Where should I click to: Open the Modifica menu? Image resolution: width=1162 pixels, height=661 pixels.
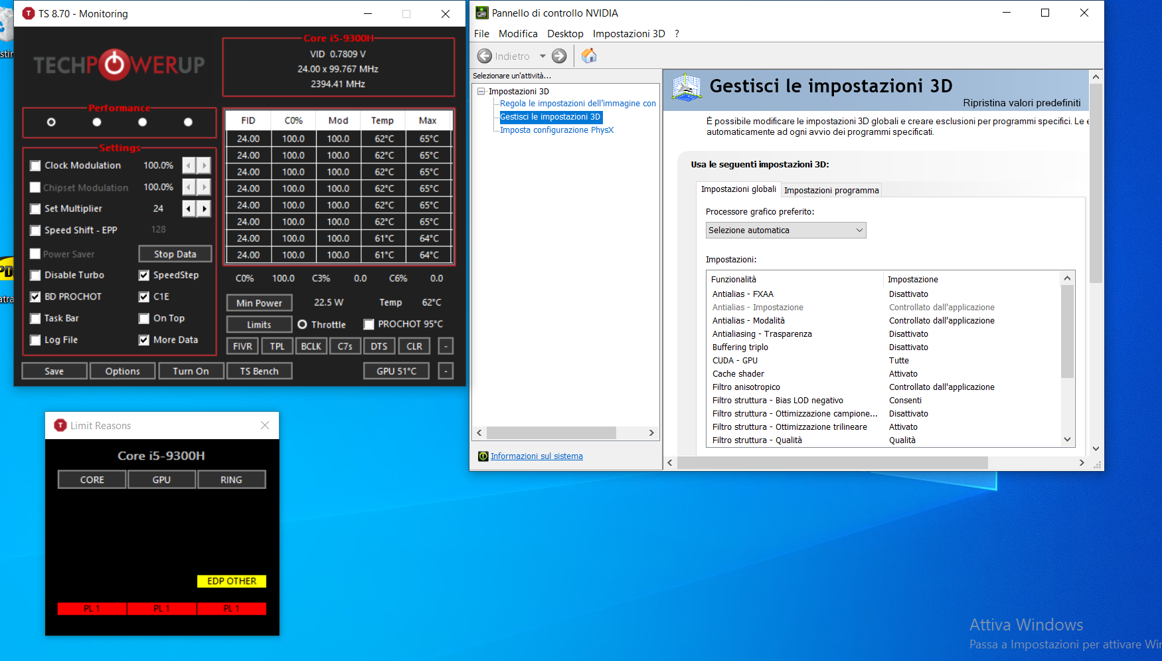click(x=518, y=33)
